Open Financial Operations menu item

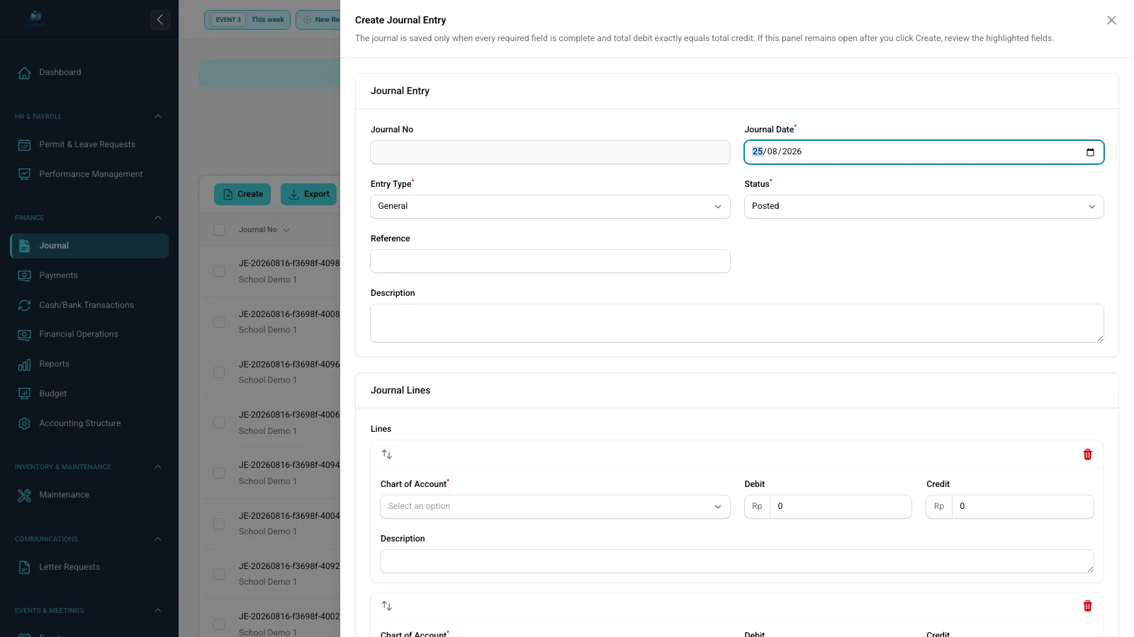coord(89,335)
